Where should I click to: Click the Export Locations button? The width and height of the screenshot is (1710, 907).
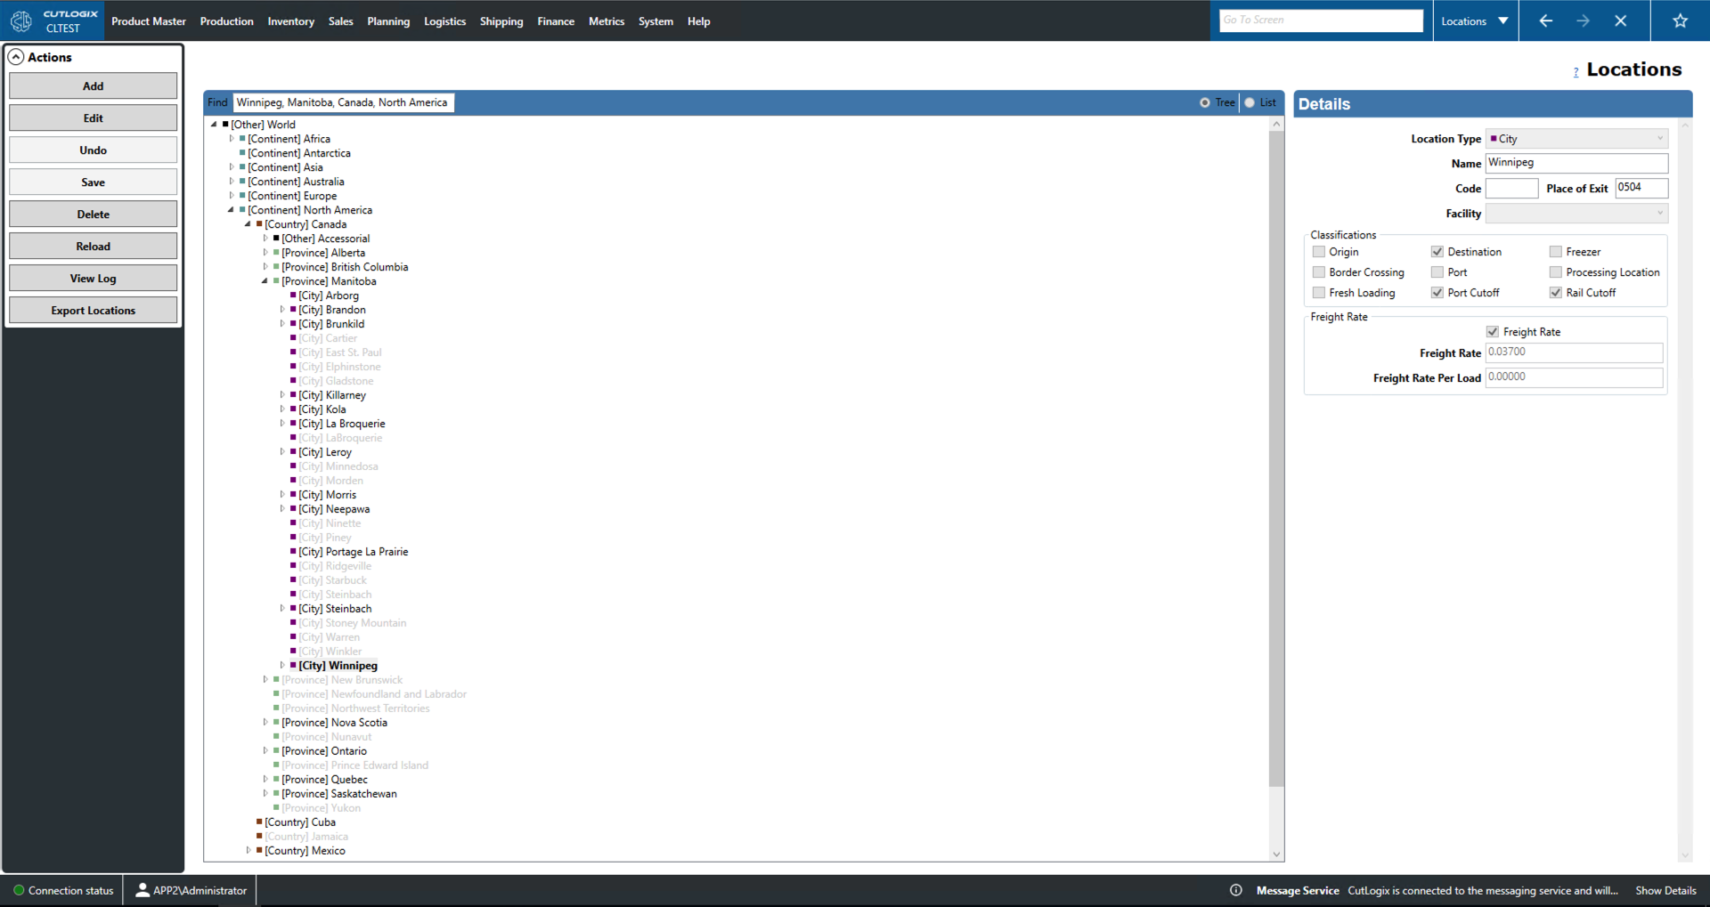pyautogui.click(x=93, y=310)
